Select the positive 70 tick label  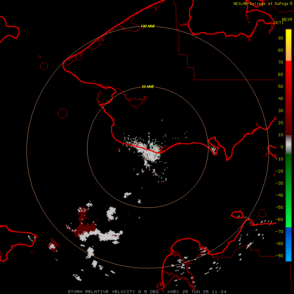tap(281, 62)
